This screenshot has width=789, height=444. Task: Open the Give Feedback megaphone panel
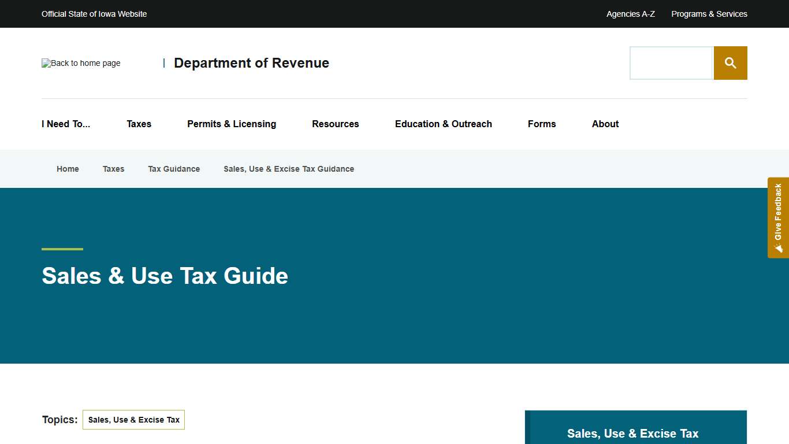click(778, 218)
